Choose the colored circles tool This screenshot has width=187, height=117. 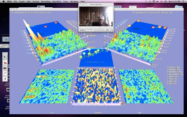point(5,68)
